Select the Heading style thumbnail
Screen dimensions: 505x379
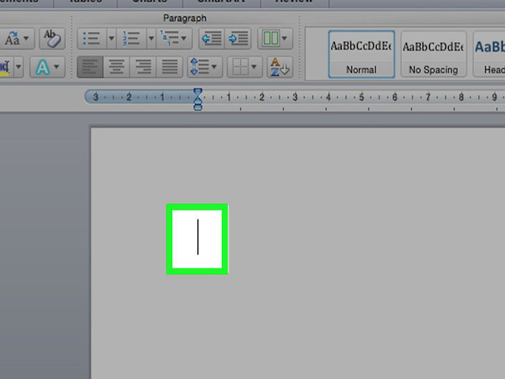(489, 54)
